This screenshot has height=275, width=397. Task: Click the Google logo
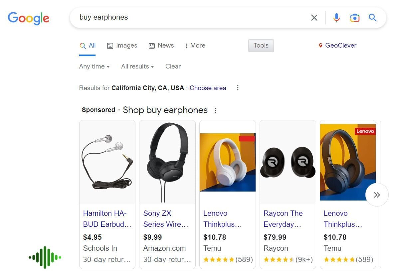tap(29, 18)
